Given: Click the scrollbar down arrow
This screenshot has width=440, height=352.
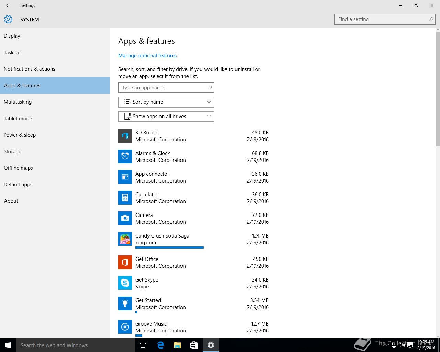Looking at the screenshot, I should coord(438,336).
